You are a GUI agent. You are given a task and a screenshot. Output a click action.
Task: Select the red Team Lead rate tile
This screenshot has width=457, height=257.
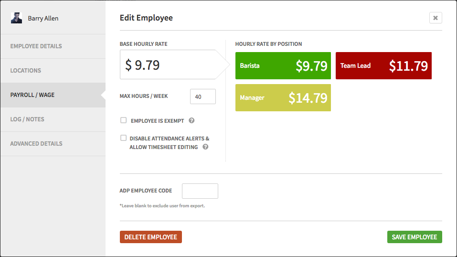pos(383,65)
